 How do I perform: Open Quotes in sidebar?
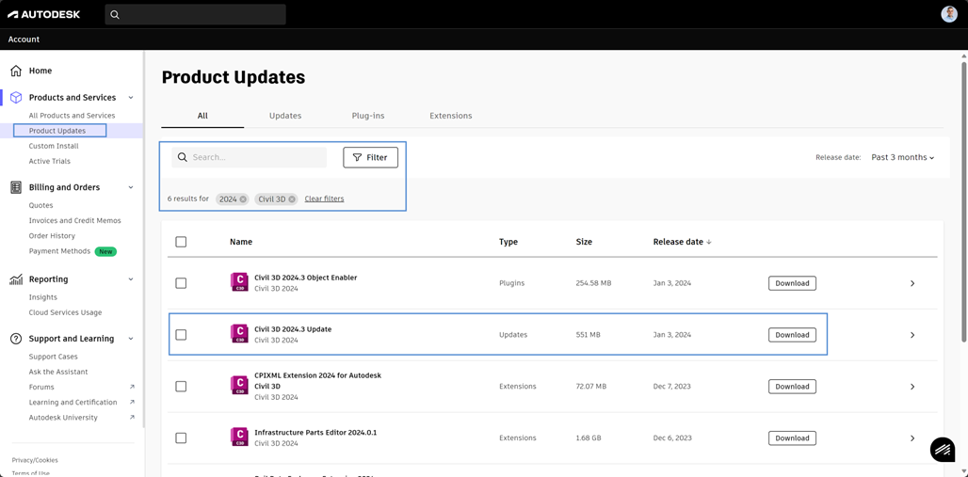point(40,205)
